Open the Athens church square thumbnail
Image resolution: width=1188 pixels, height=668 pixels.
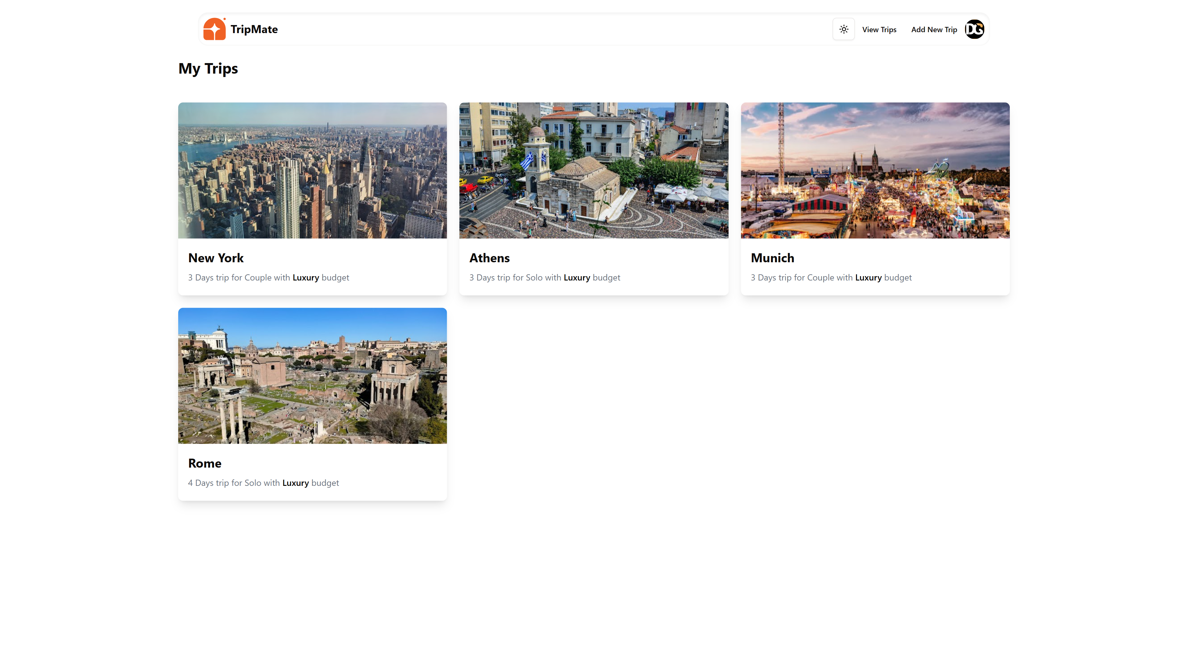pyautogui.click(x=594, y=170)
